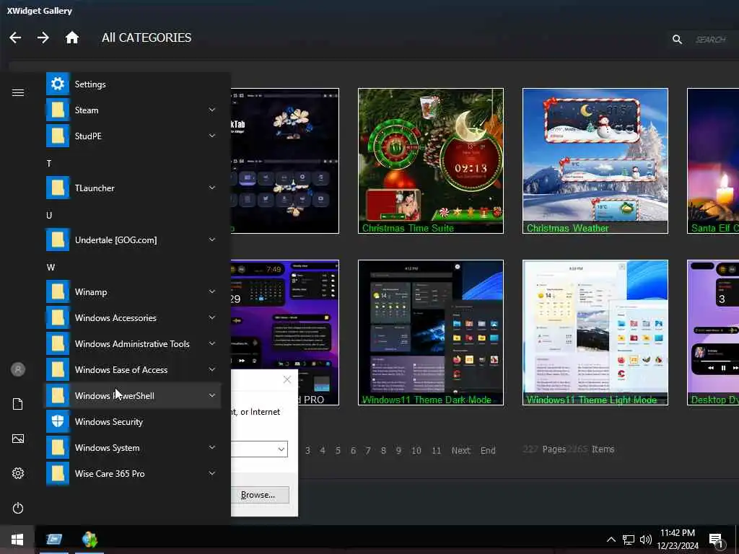Click the Winamp folder icon

[58, 292]
